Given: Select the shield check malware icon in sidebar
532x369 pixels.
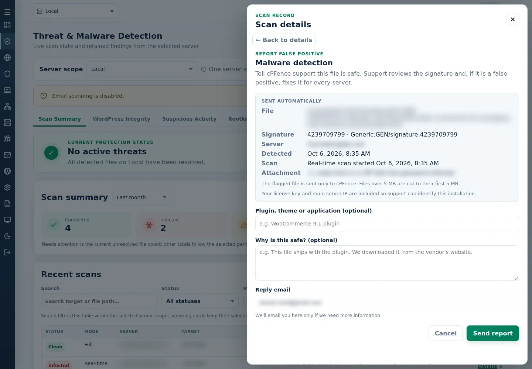Looking at the screenshot, I should 7,41.
